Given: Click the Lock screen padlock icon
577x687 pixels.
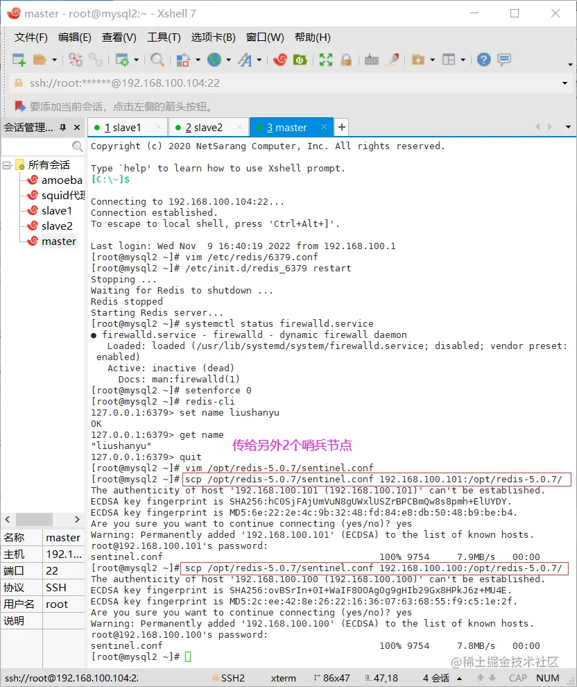Looking at the screenshot, I should coord(346,60).
